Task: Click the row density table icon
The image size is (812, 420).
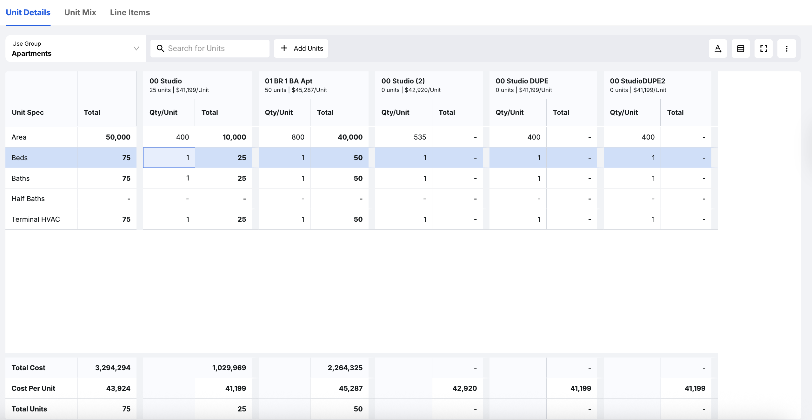Action: coord(741,49)
